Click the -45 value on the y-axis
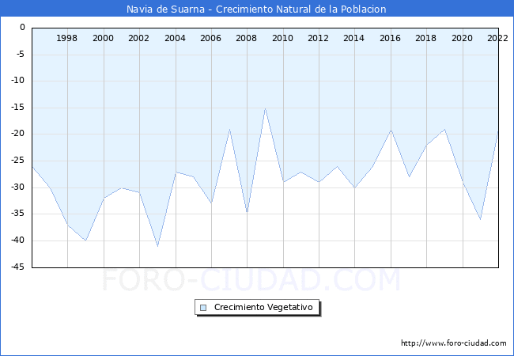 (18, 267)
